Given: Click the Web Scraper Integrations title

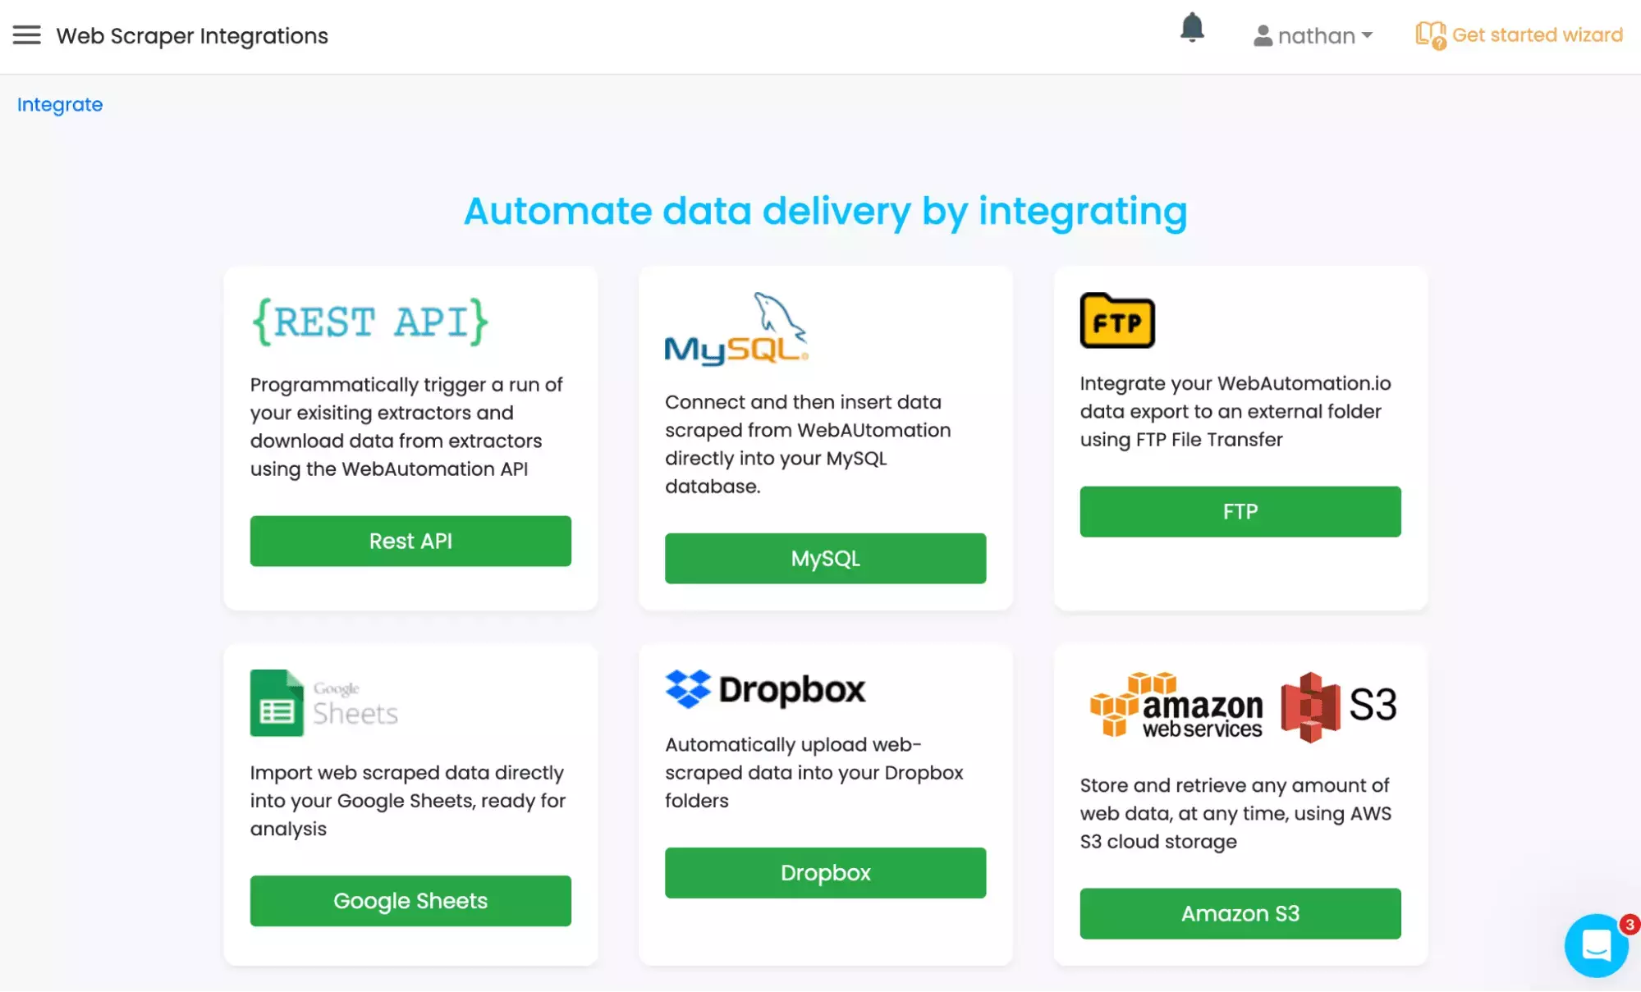Looking at the screenshot, I should (192, 35).
